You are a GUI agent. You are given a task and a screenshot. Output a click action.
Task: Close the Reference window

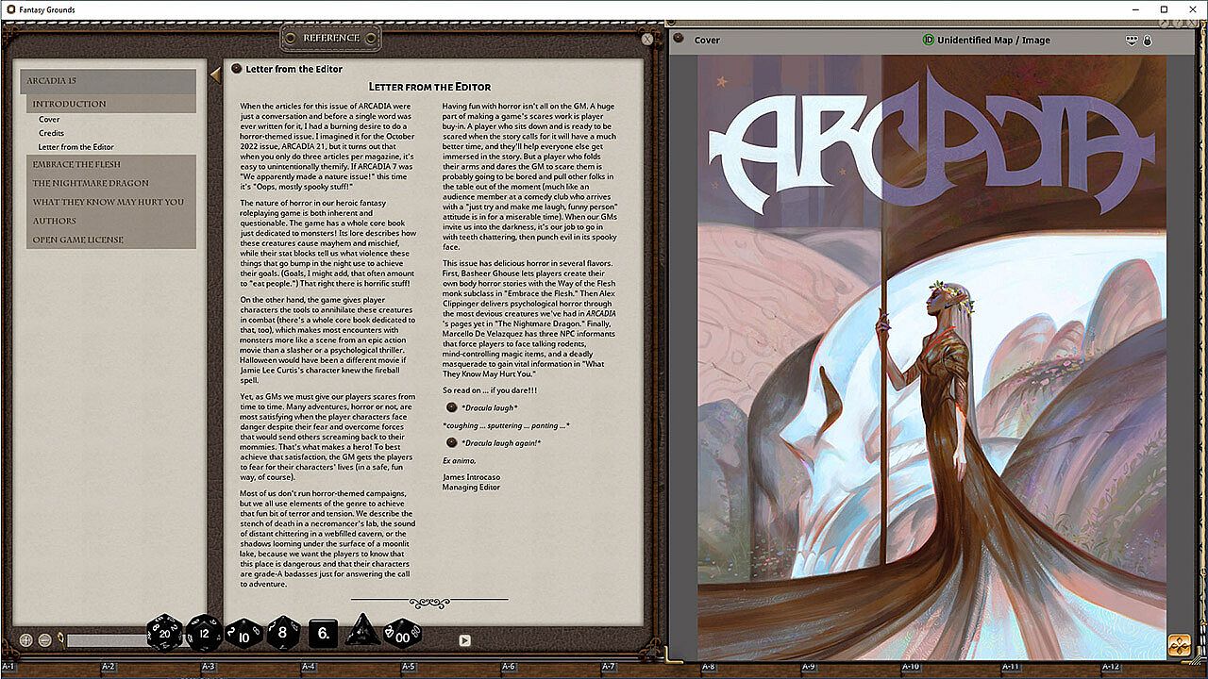(x=646, y=40)
